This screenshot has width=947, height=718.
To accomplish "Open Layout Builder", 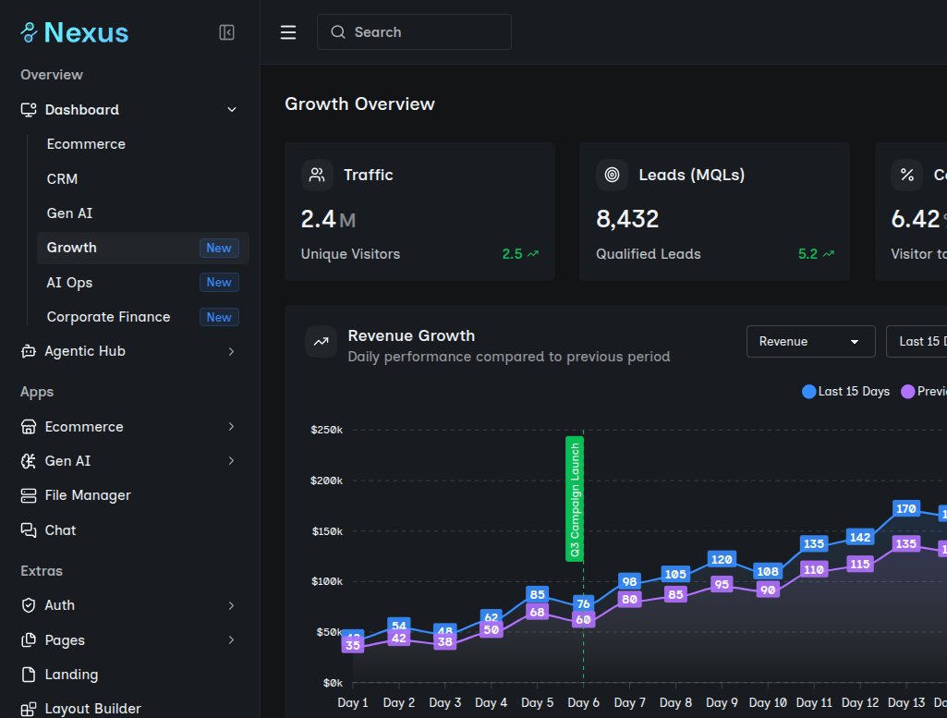I will pos(130,709).
